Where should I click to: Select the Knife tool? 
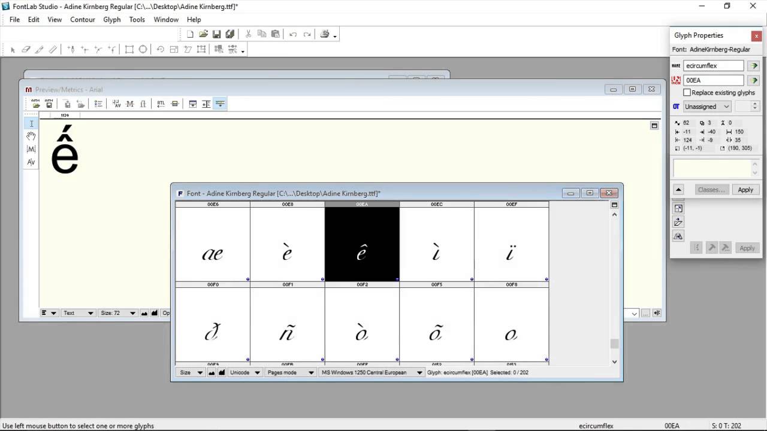click(x=40, y=50)
